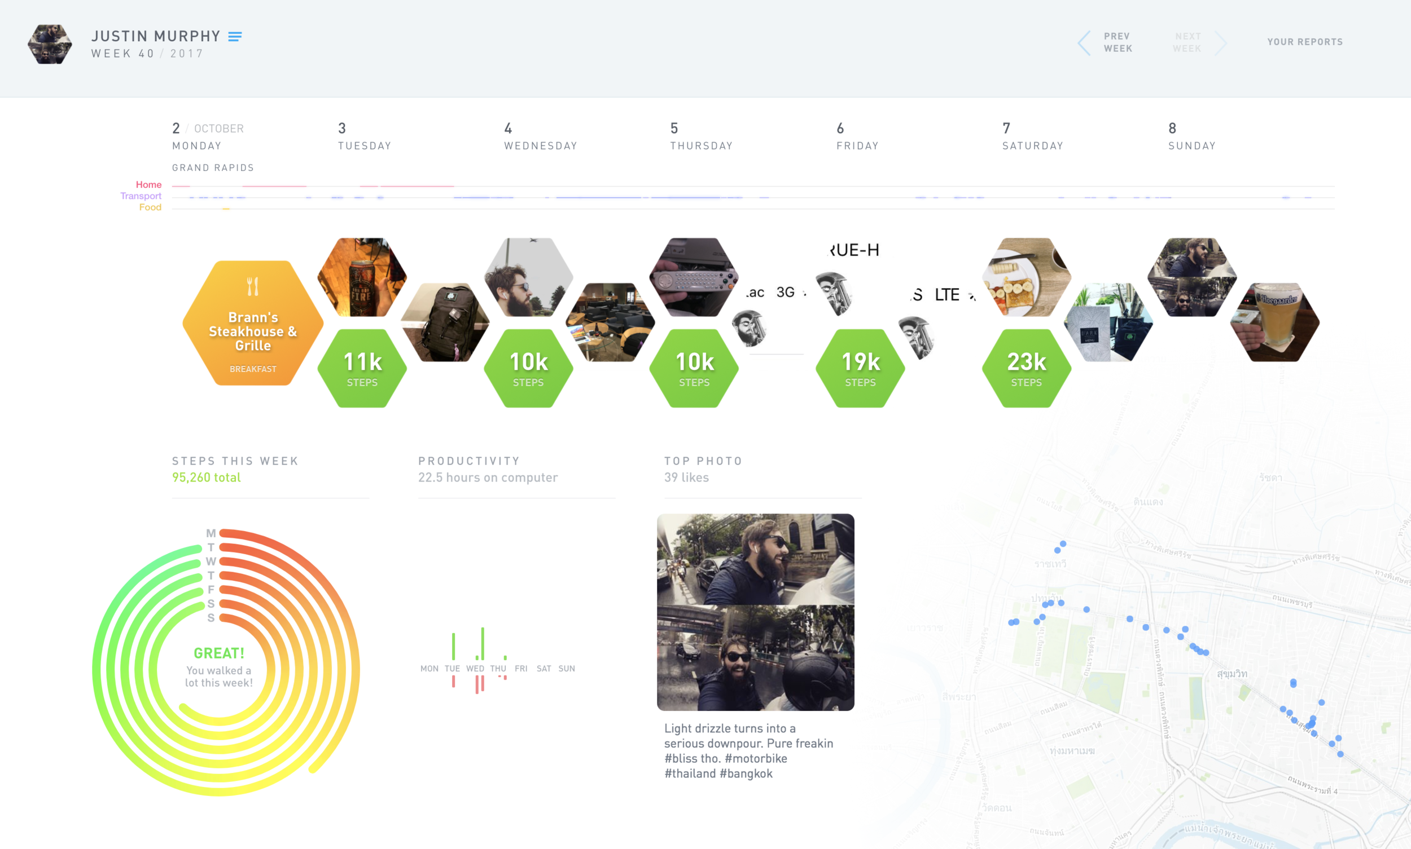Select Wednesday 4 day header
Image resolution: width=1411 pixels, height=849 pixels.
[x=541, y=136]
